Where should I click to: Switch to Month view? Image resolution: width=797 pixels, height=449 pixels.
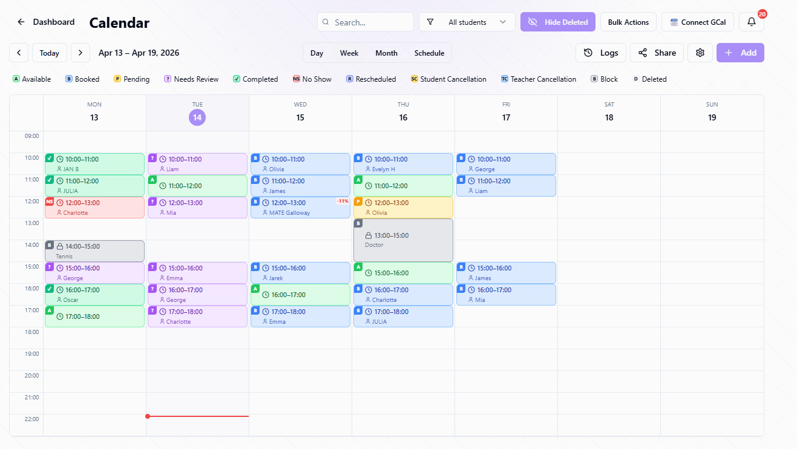[x=387, y=53]
